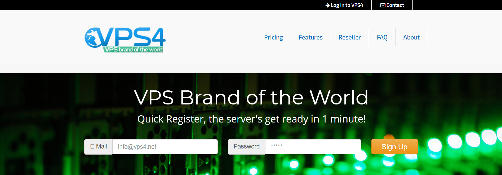Select the Reseller navigation item

(350, 37)
